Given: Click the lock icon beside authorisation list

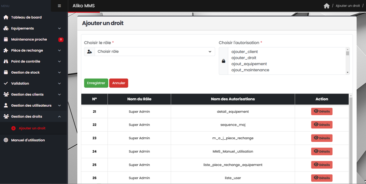Looking at the screenshot, I should (x=223, y=61).
